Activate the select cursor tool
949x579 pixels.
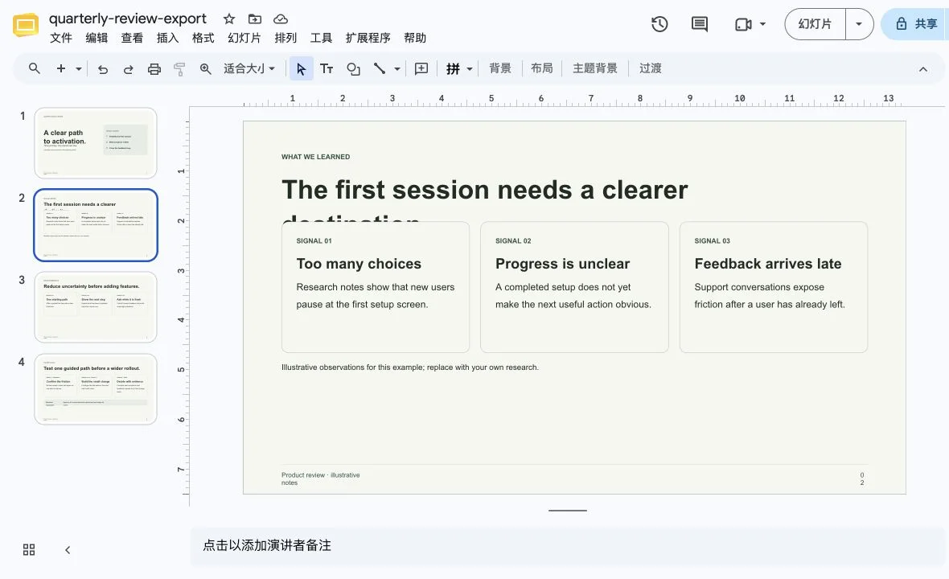[301, 69]
